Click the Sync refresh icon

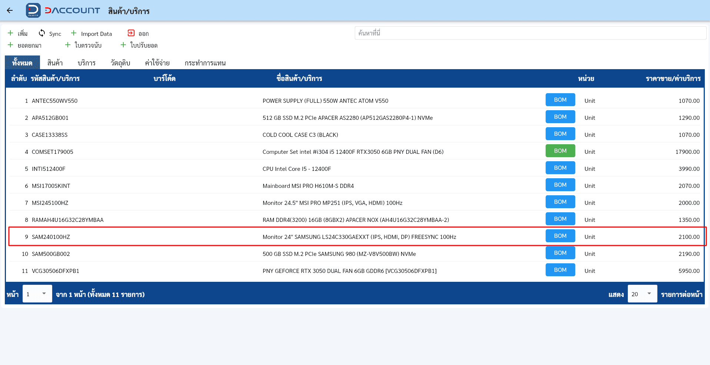42,33
